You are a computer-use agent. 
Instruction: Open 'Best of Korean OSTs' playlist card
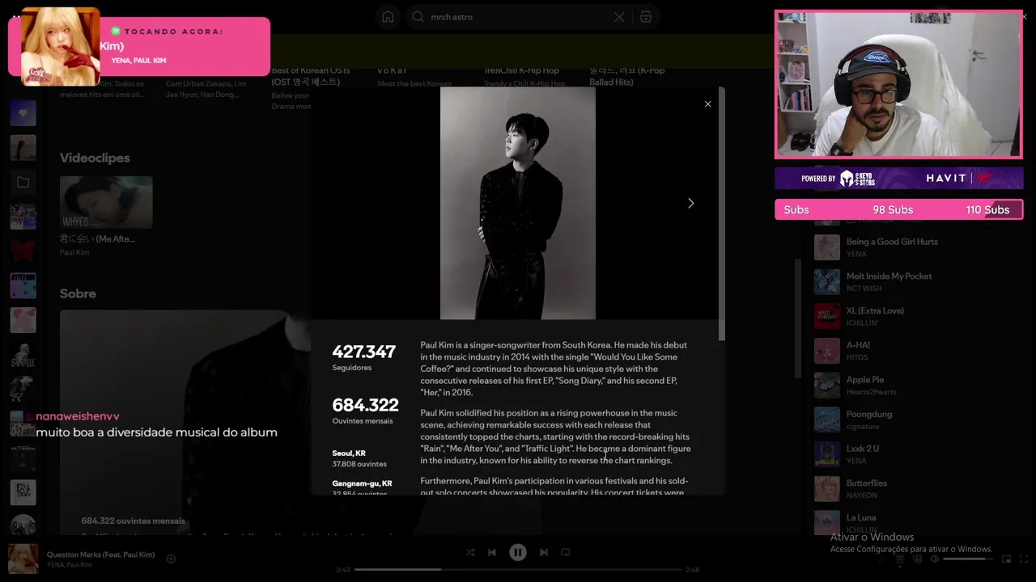(311, 76)
